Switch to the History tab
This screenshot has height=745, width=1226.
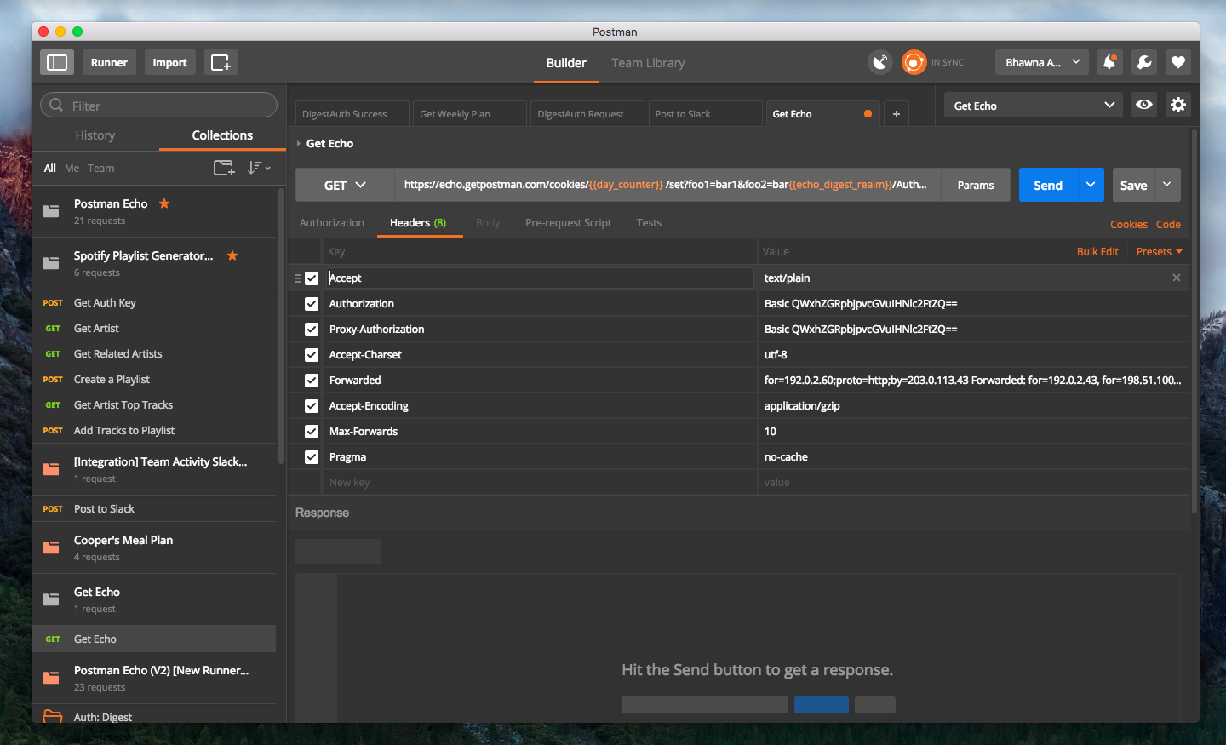click(95, 135)
